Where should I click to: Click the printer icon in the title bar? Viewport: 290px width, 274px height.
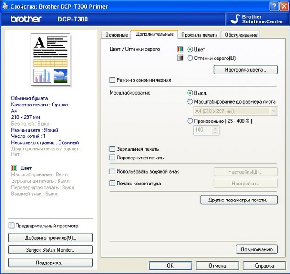coord(5,6)
